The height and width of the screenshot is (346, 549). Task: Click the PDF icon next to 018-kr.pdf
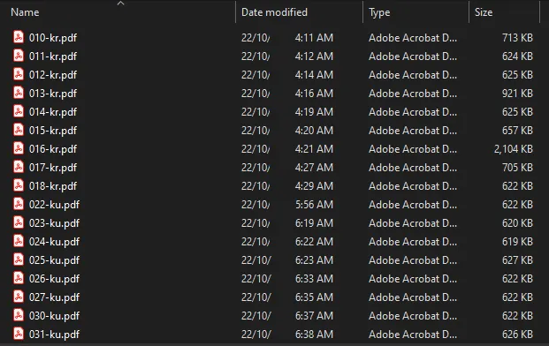coord(19,185)
